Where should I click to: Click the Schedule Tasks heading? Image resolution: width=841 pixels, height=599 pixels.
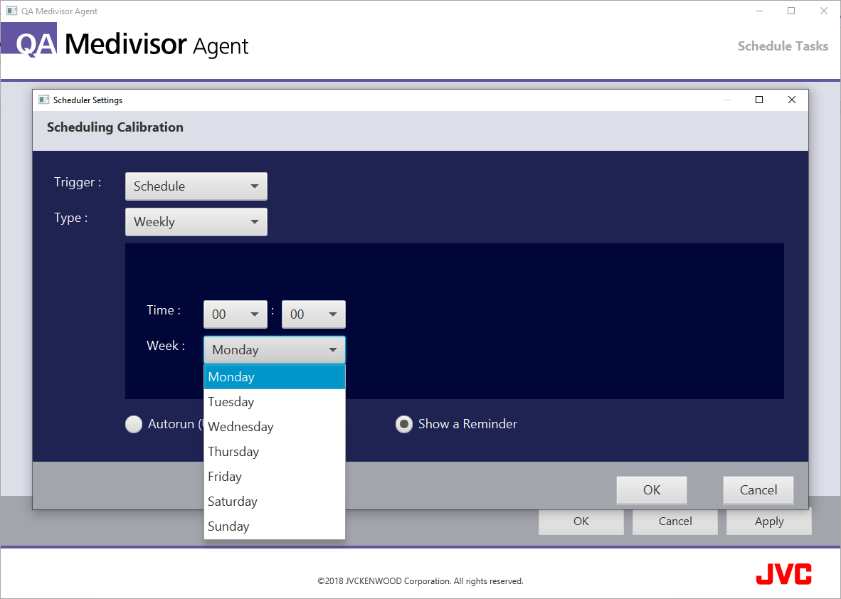pyautogui.click(x=783, y=46)
